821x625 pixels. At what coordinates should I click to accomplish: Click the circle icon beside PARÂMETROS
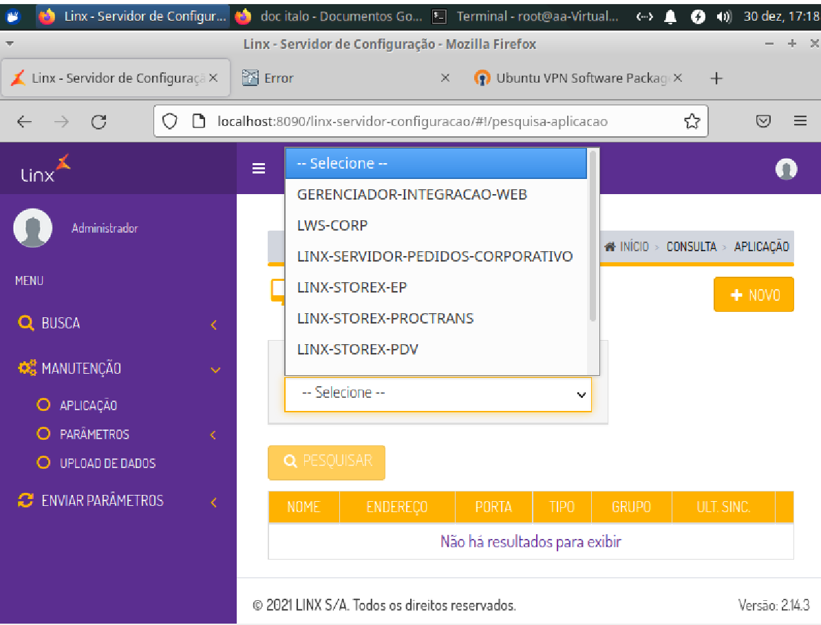coord(43,434)
